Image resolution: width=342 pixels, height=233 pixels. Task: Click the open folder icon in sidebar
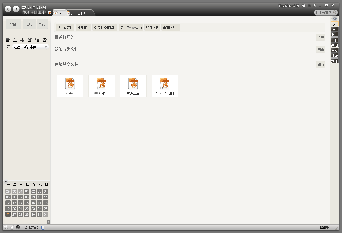(8, 40)
